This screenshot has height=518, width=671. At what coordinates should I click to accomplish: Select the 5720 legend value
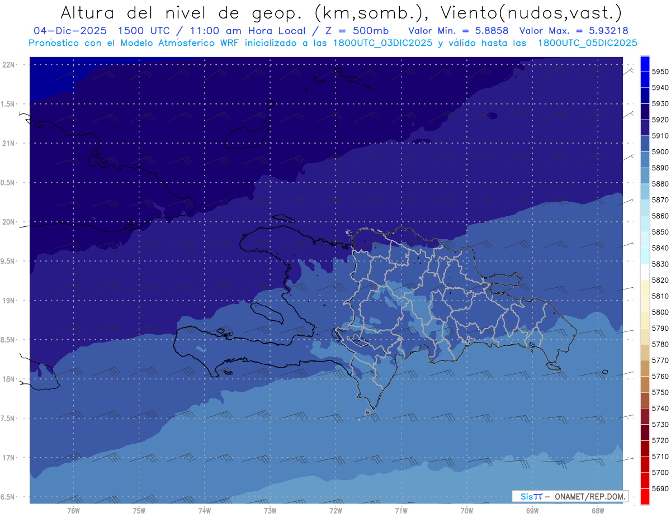660,441
